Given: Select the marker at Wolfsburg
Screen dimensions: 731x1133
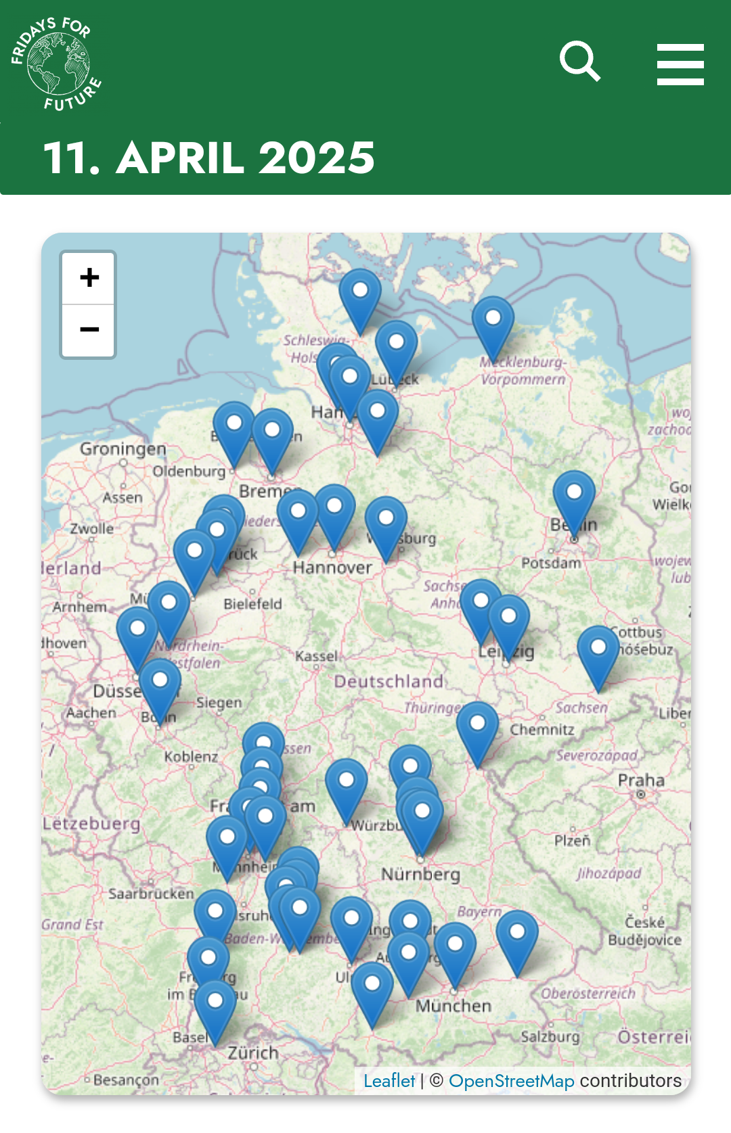Looking at the screenshot, I should point(386,530).
